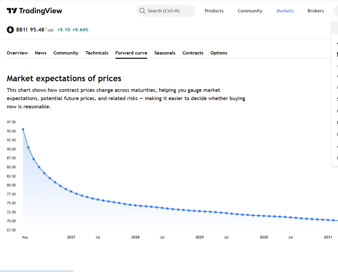Open the Markets menu
The image size is (338, 272).
(x=285, y=11)
